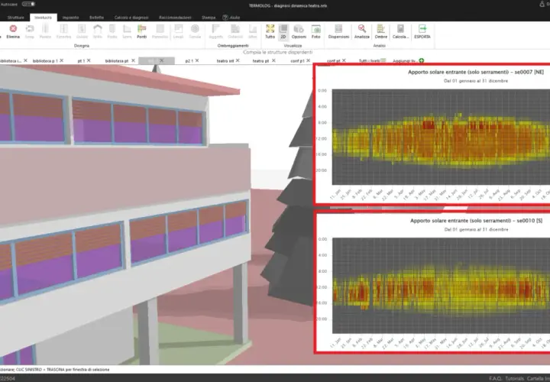Screen dimensions: 550x382
Task: Switch to 2D view
Action: coord(283,31)
